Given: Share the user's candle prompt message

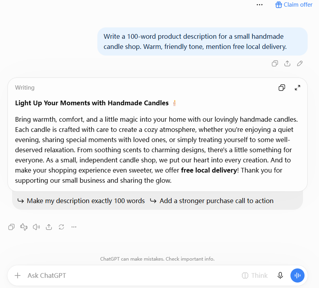Looking at the screenshot, I should (x=287, y=63).
